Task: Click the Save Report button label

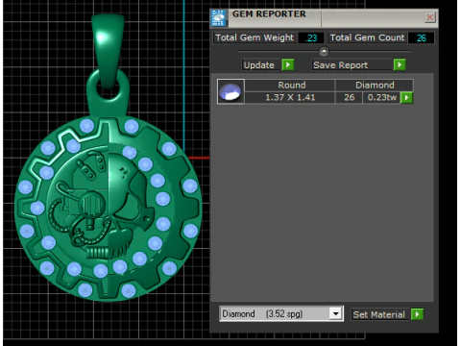Action: 341,65
